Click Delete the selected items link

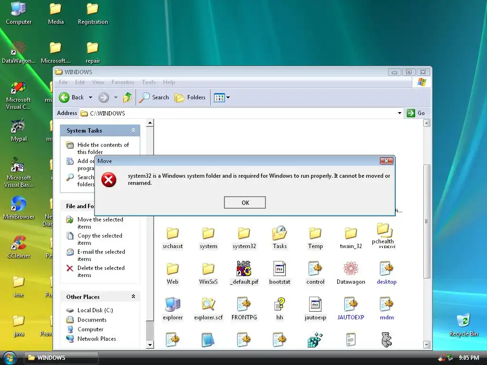click(x=101, y=271)
